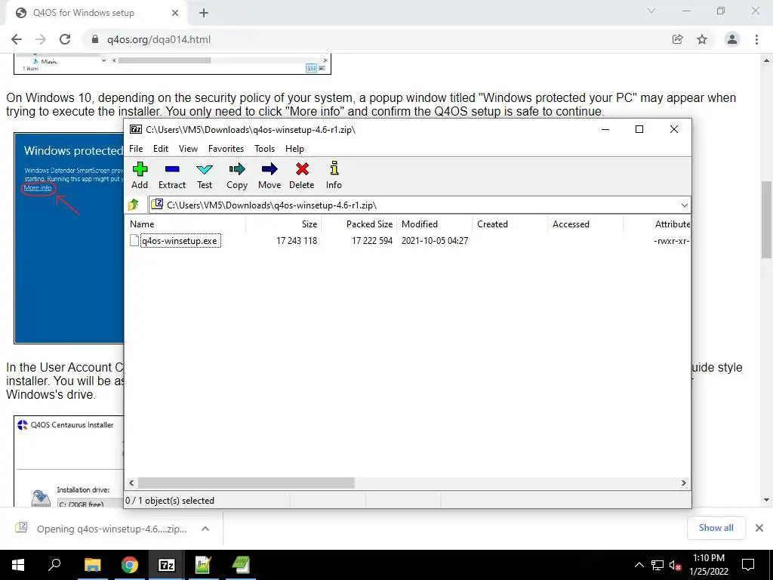Click the 7-Zip horizontal scrollbar thumb
Viewport: 773px width, 580px height.
point(246,483)
